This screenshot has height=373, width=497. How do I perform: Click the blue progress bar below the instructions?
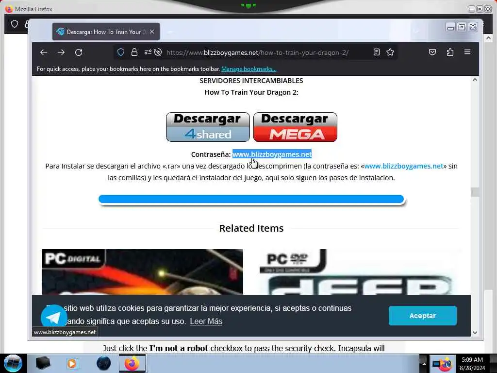click(x=251, y=199)
